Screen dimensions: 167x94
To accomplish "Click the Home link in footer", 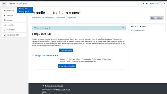I will [44, 92].
